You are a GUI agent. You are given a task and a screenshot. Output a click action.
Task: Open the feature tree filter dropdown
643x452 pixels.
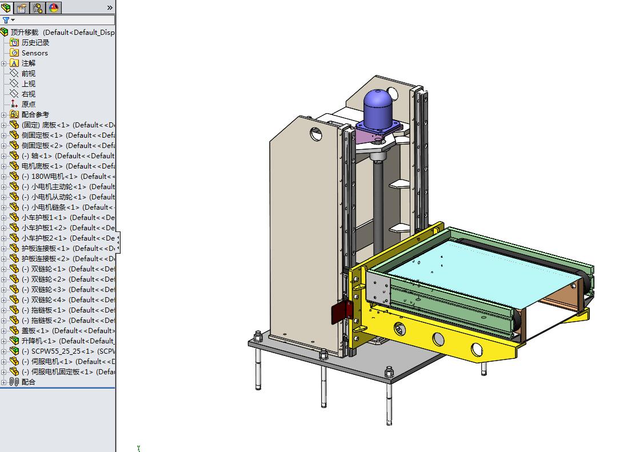click(x=9, y=20)
